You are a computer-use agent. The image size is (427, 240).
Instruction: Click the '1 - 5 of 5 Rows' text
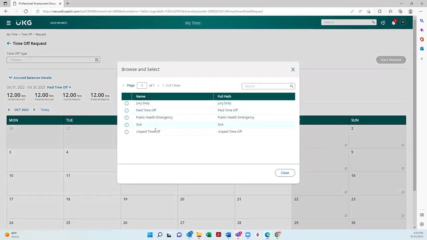pos(171,85)
